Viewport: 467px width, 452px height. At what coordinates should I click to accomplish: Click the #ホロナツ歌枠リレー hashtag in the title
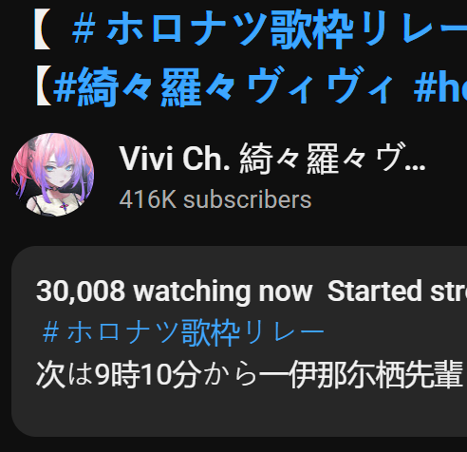coord(270,29)
